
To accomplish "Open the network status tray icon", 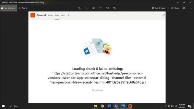I will coord(176,106).
